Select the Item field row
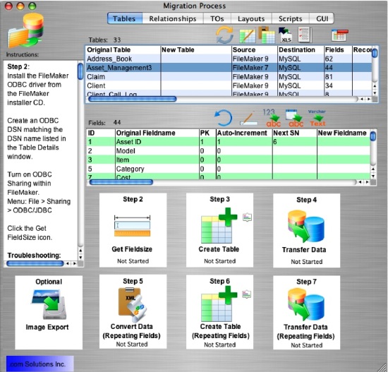The width and height of the screenshot is (388, 372). click(x=228, y=160)
